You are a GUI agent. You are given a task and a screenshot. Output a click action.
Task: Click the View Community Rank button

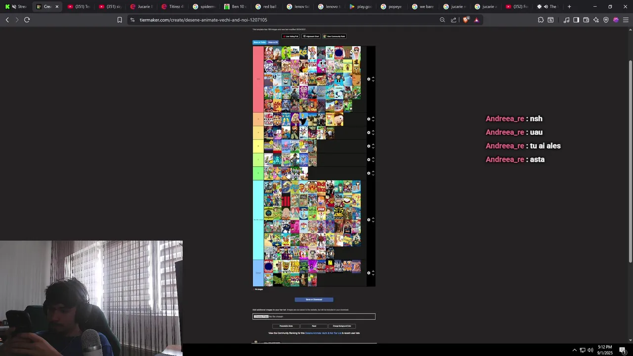[334, 36]
